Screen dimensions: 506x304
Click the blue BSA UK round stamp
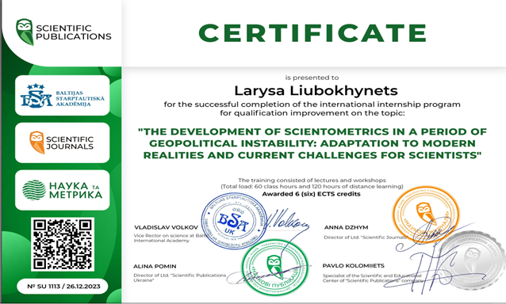(x=234, y=221)
